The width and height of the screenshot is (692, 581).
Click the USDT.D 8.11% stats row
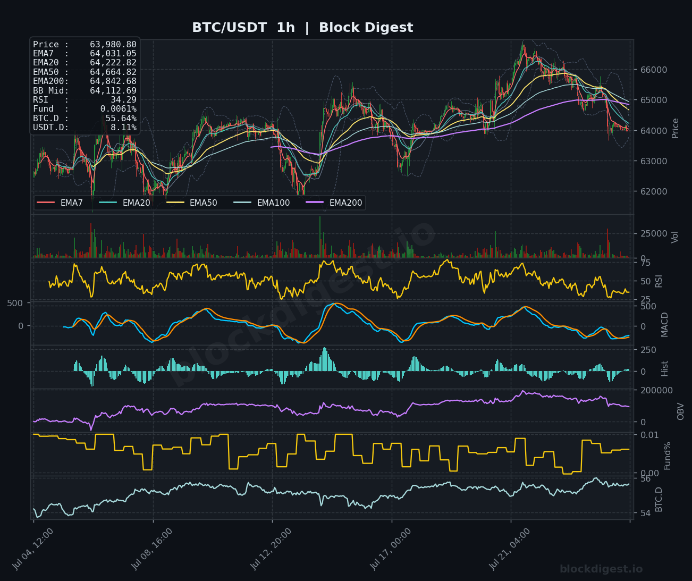[85, 128]
